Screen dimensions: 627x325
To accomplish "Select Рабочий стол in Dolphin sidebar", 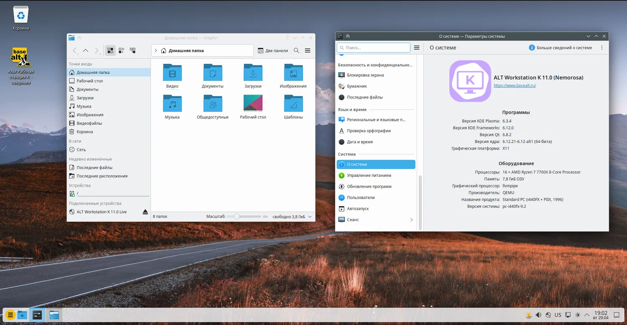I will [x=109, y=81].
